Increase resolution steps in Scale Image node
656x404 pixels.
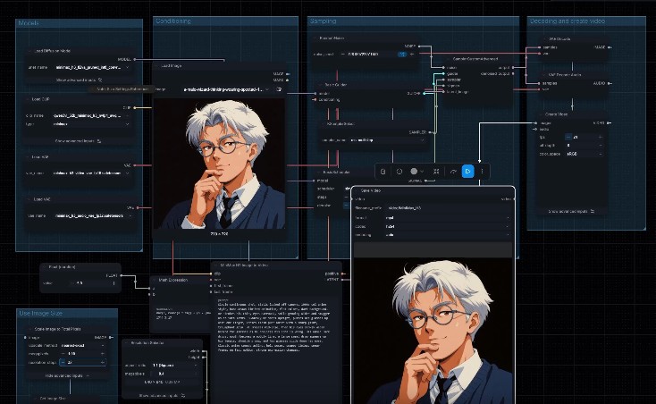coord(103,362)
